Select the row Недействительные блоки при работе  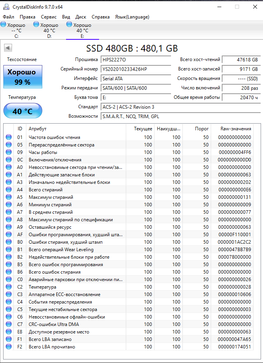[129, 257]
